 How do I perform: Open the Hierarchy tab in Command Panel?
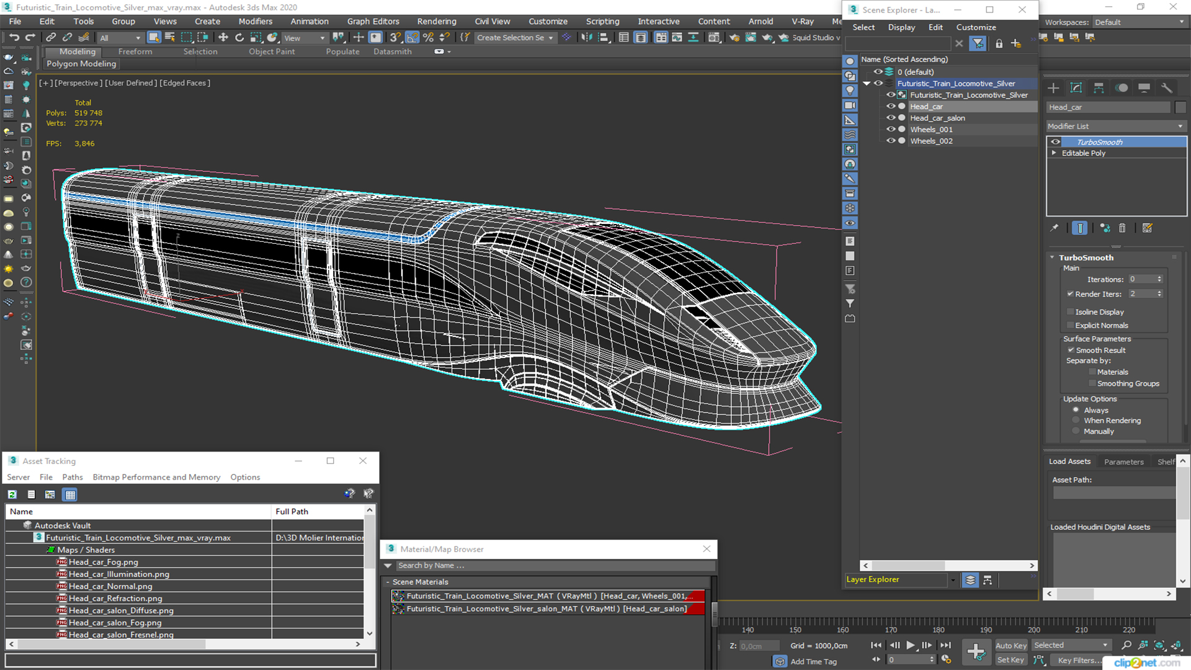1099,88
